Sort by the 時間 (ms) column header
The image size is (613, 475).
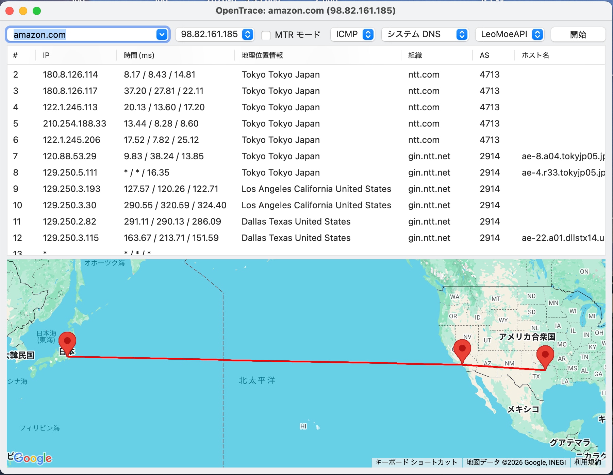coord(139,55)
